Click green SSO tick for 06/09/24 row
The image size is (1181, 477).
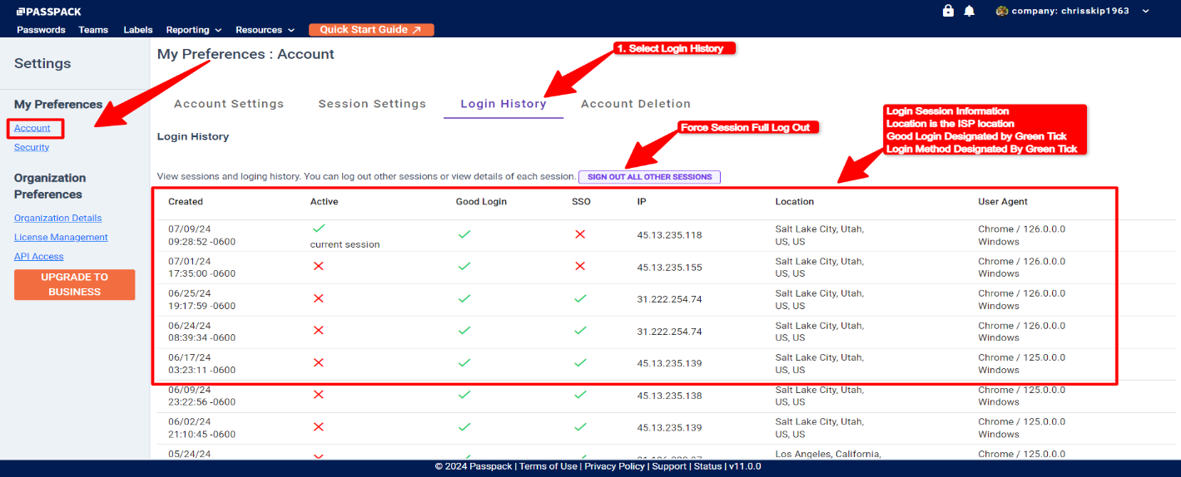(x=580, y=395)
